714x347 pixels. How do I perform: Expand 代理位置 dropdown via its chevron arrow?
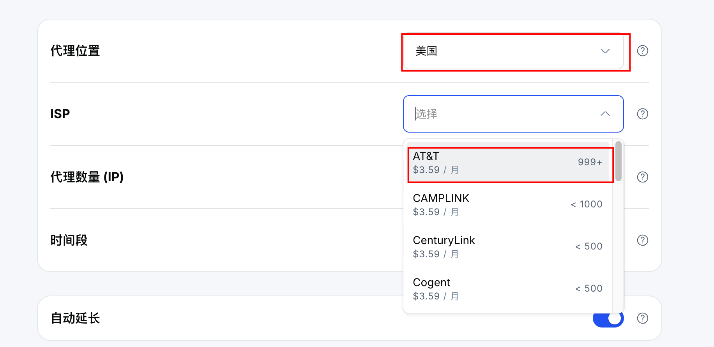click(x=605, y=51)
